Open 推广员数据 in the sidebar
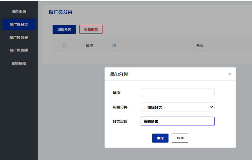The image size is (252, 160). tap(19, 50)
